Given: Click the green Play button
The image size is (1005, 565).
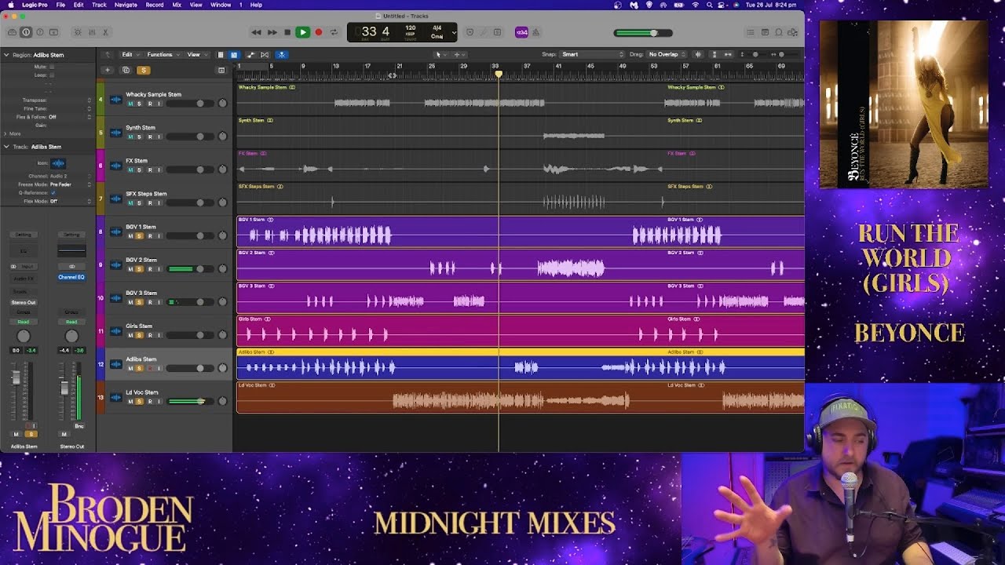Looking at the screenshot, I should pos(302,32).
